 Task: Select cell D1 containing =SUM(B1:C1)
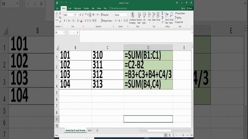tap(148, 55)
